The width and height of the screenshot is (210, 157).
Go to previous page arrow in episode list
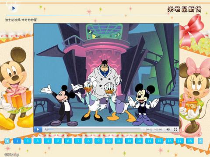pyautogui.click(x=7, y=141)
